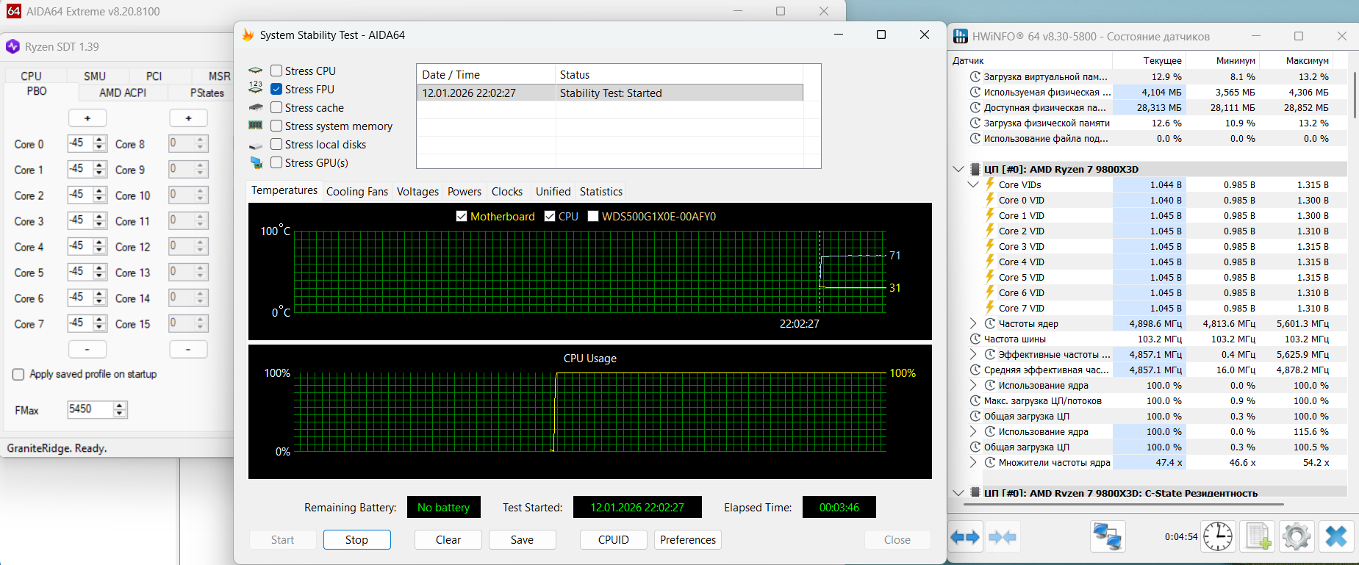Open the Voltages tab
1359x565 pixels.
[417, 191]
